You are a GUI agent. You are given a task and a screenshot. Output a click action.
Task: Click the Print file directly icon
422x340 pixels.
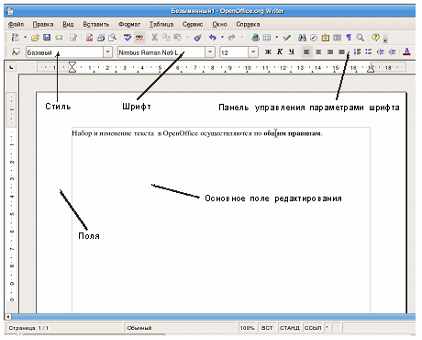pyautogui.click(x=101, y=38)
